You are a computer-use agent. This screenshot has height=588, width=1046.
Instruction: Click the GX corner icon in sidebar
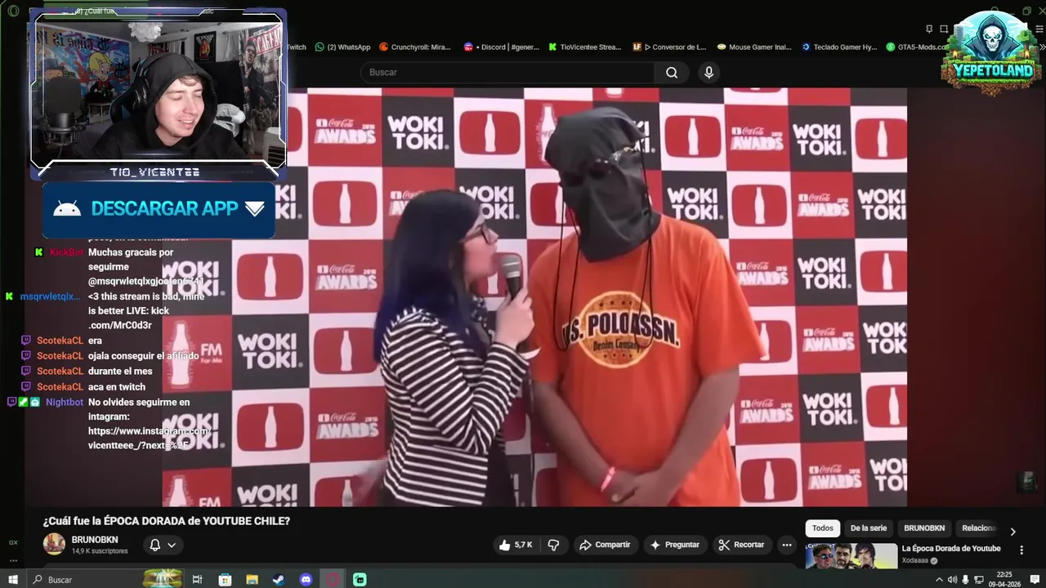[x=13, y=542]
